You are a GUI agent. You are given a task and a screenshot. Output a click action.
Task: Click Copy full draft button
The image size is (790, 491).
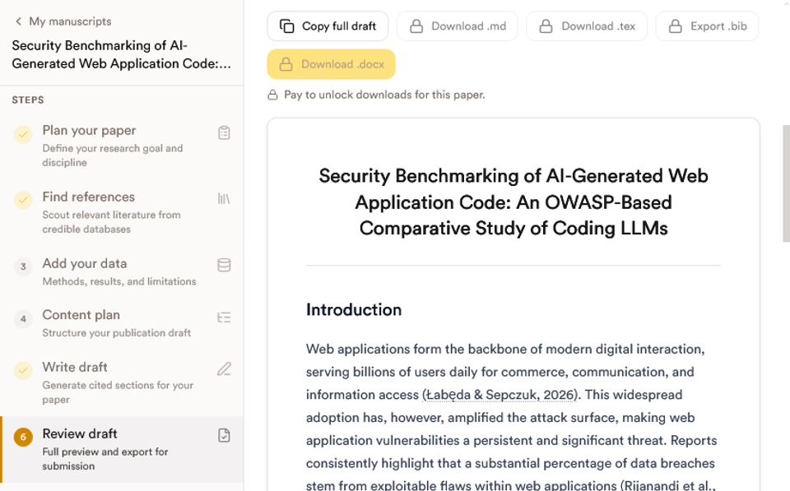(328, 26)
